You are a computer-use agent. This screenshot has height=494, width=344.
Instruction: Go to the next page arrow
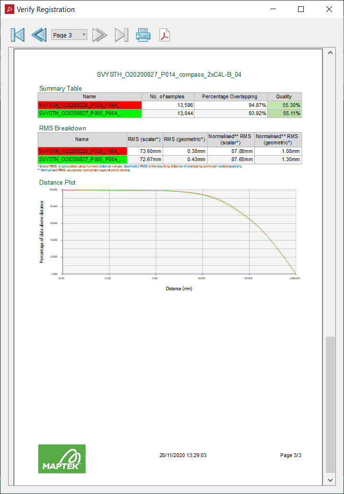(x=100, y=35)
